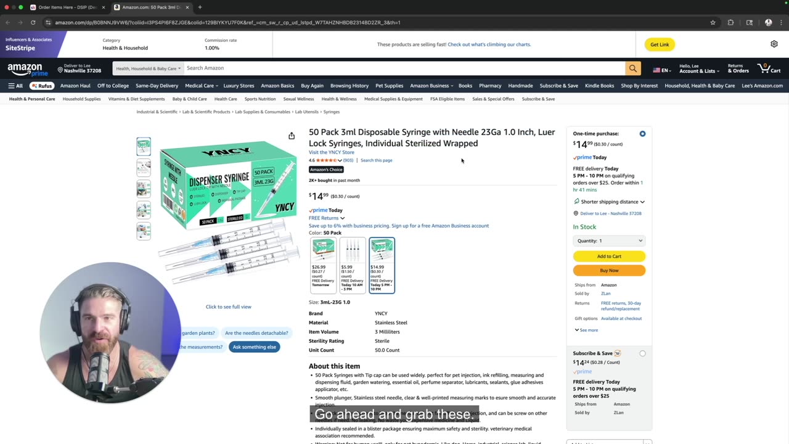Open Same-Day Delivery nav item

[157, 86]
